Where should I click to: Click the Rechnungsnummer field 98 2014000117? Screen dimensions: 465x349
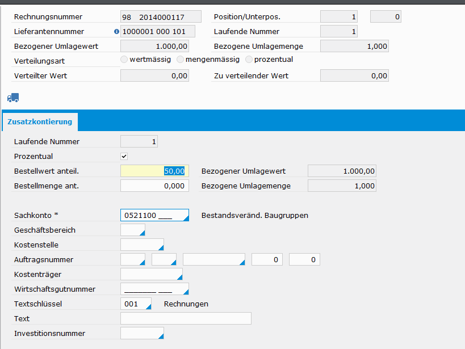pyautogui.click(x=161, y=17)
